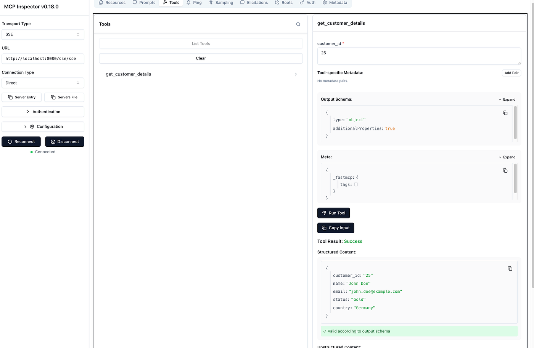Open the Elicitations tab
534x348 pixels.
pos(254,3)
